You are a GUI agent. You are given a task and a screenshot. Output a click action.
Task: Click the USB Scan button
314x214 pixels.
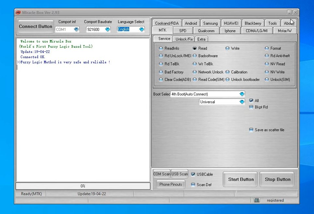[x=180, y=174]
